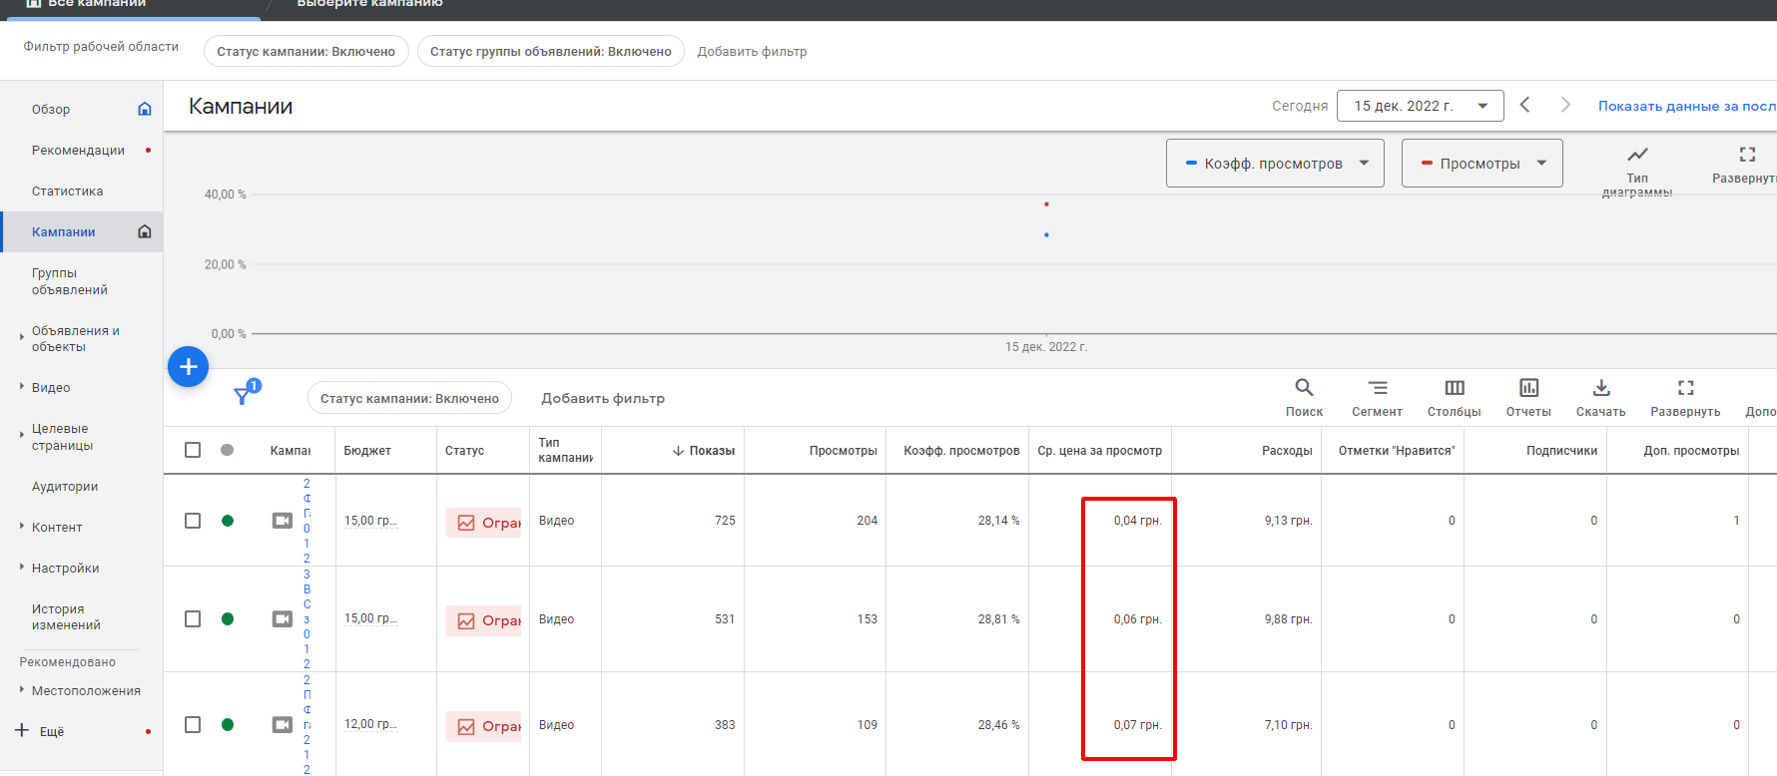Screen dimensions: 1777x776
Task: Click Огран status badge in 531 row
Action: tap(483, 620)
